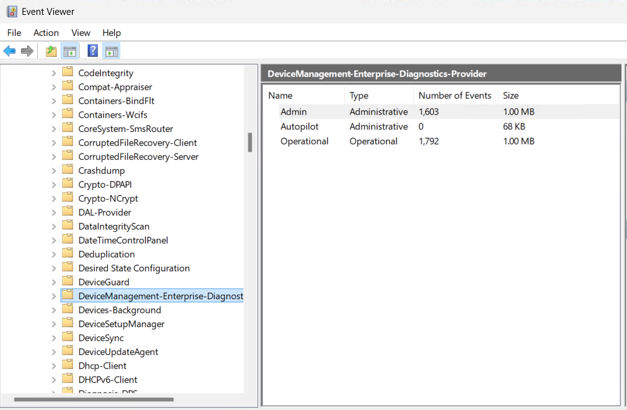Toggle the Show/Hide Action Pane icon

pos(112,51)
